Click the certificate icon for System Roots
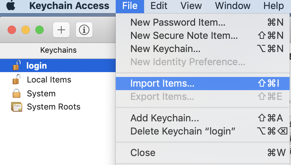This screenshot has height=165, width=291. [x=17, y=107]
